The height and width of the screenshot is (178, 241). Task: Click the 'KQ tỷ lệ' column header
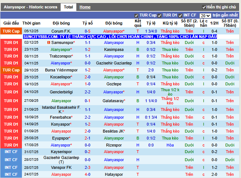point(170,23)
